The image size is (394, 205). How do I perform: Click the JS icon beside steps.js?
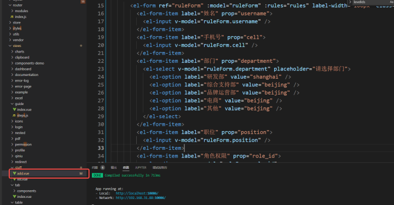(14, 115)
